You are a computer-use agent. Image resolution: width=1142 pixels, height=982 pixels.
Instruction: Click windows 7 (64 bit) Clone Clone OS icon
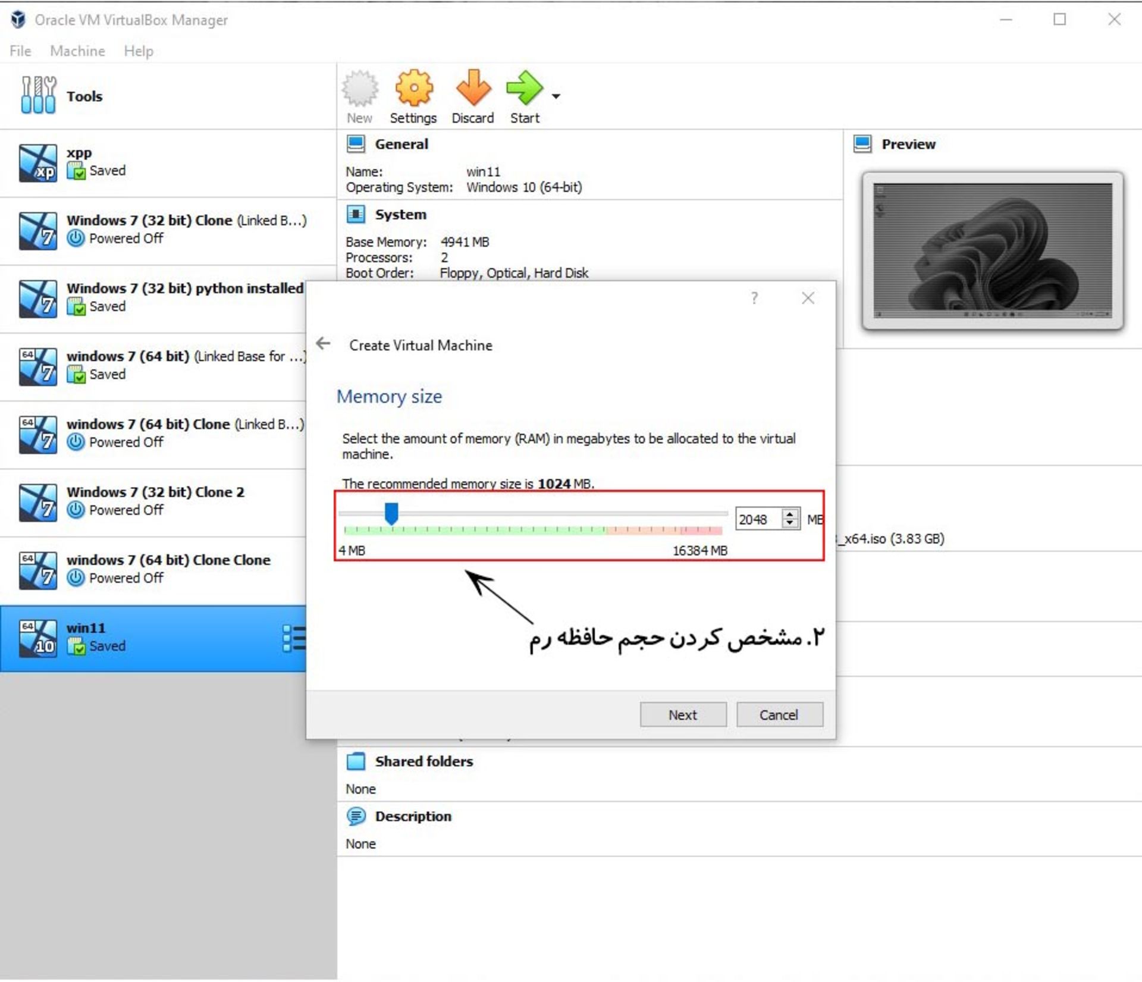click(38, 570)
